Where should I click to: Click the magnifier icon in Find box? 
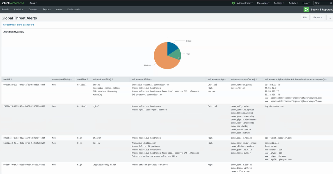[331, 3]
